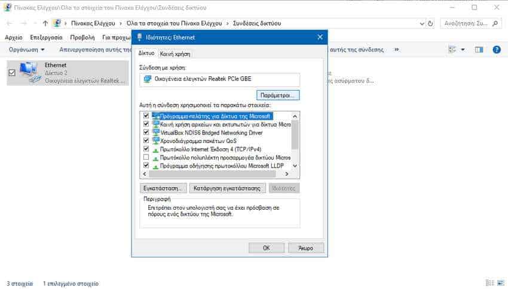
Task: Cancel with the Άκυρο button
Action: [x=306, y=248]
